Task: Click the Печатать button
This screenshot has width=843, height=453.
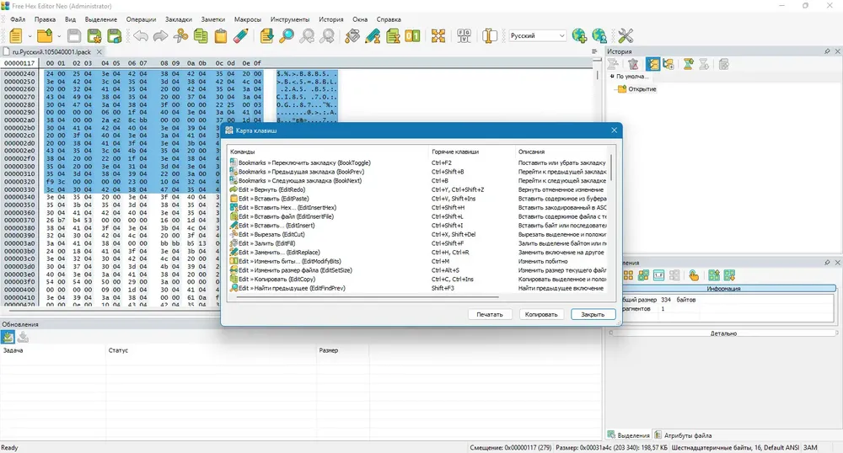Action: tap(489, 315)
